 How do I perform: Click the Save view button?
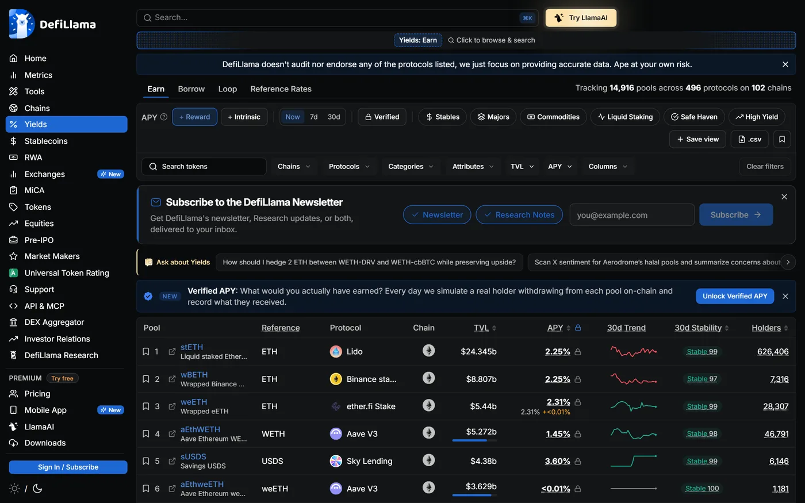(x=698, y=139)
